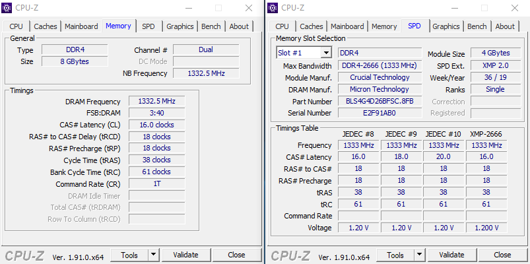Open the Caches tab in right window
Screen dimensions: 530x264
(312, 26)
